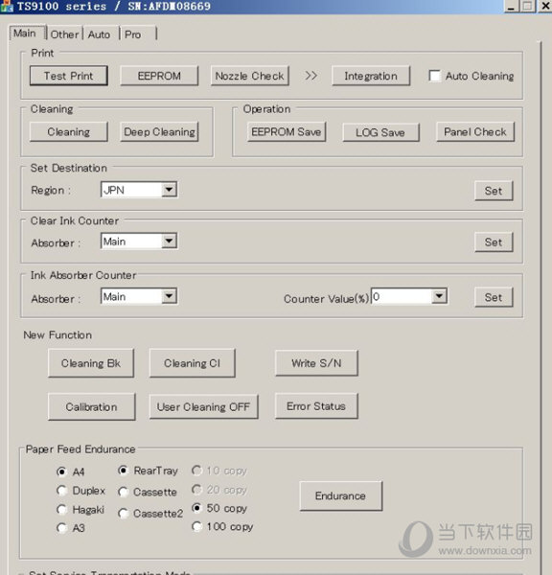Open Absorber dropdown under Ink Absorber Counter
Viewport: 552px width, 575px height.
coord(139,296)
